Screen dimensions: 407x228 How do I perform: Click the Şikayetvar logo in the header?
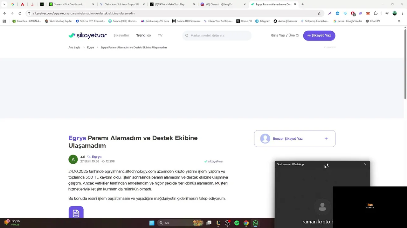[x=87, y=35]
